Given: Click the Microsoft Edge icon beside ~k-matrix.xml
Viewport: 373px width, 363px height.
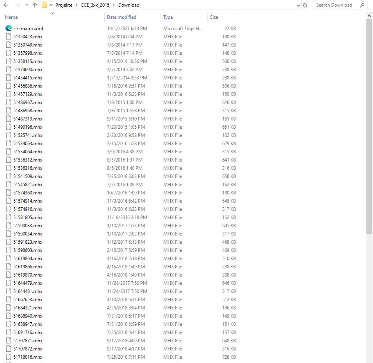Looking at the screenshot, I should (8, 28).
